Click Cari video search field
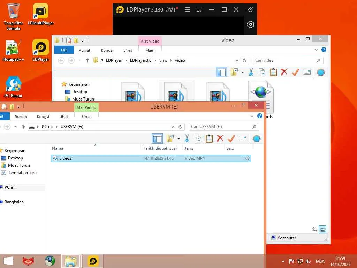The image size is (357, 268). 285,60
